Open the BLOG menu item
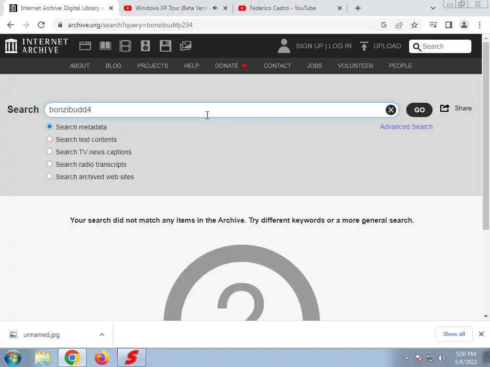The height and width of the screenshot is (367, 490). click(113, 66)
